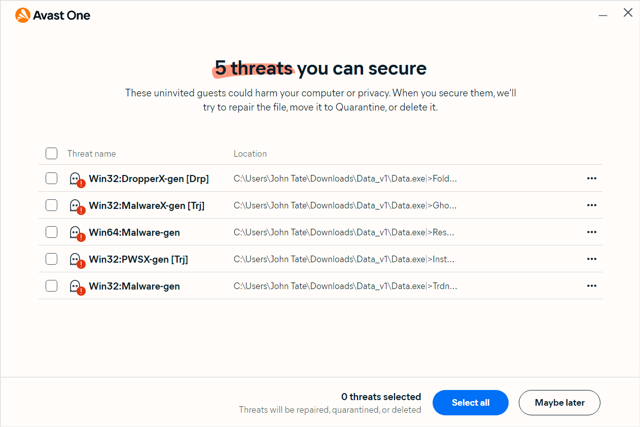The width and height of the screenshot is (640, 427).
Task: Open three-dot menu for Win32:MalwareX-gen row
Action: (x=591, y=205)
